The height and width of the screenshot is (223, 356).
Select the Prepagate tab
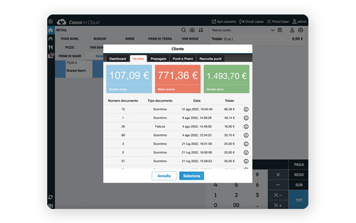pos(158,59)
